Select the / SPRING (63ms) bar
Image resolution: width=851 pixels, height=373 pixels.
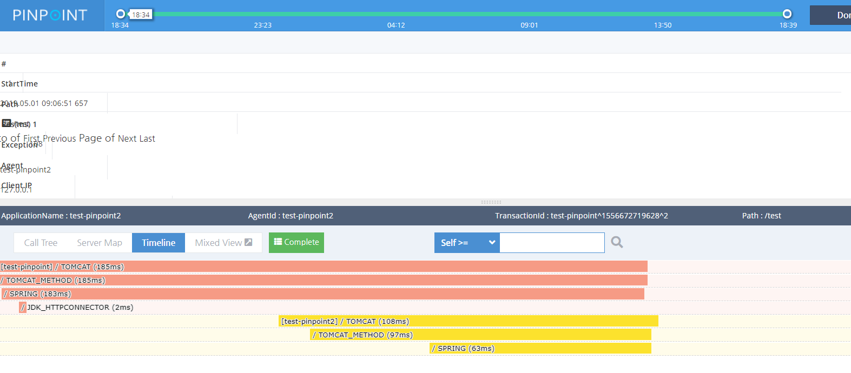click(540, 348)
